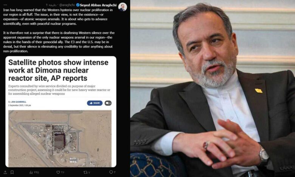The width and height of the screenshot is (295, 177).
Task: Repost using the retweet arrows icon
Action: point(85,172)
